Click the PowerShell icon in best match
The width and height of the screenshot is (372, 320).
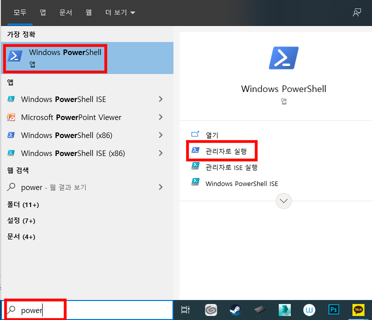[x=15, y=56]
